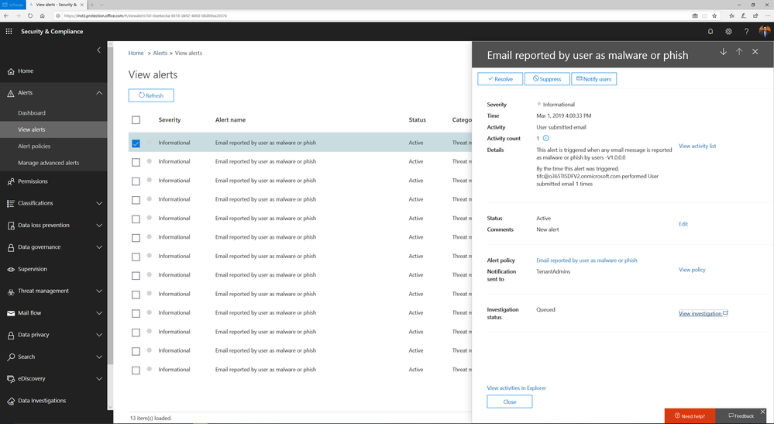Image resolution: width=774 pixels, height=424 pixels.
Task: Open notifications bell icon
Action: pos(710,31)
